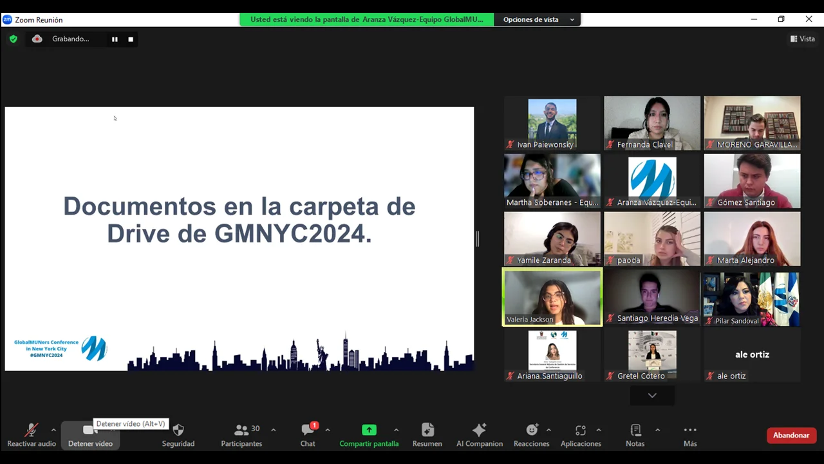Click the green Compartir pantalla icon
The image size is (824, 464).
tap(369, 430)
